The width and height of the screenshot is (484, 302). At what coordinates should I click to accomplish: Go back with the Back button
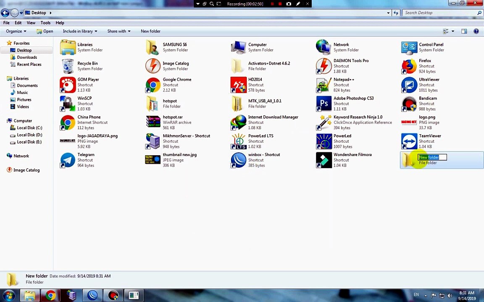pyautogui.click(x=5, y=13)
